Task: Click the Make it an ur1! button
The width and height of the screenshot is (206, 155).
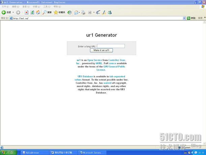Action: point(101,50)
